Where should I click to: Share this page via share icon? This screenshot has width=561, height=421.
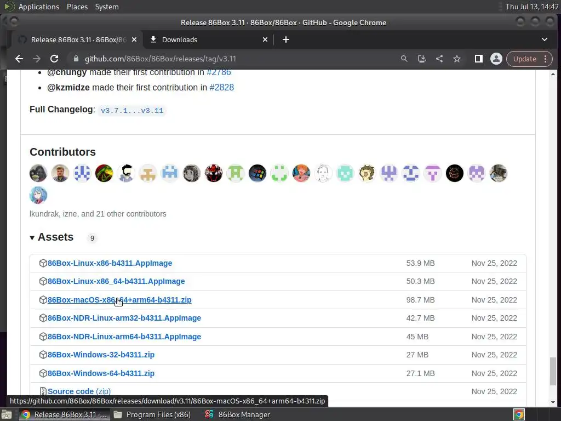(439, 59)
